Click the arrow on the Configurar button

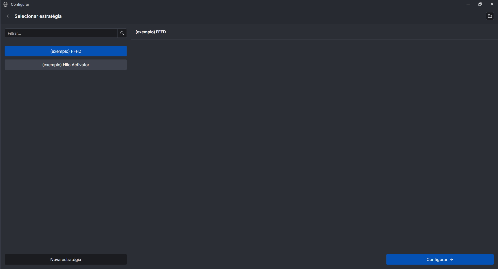452,259
